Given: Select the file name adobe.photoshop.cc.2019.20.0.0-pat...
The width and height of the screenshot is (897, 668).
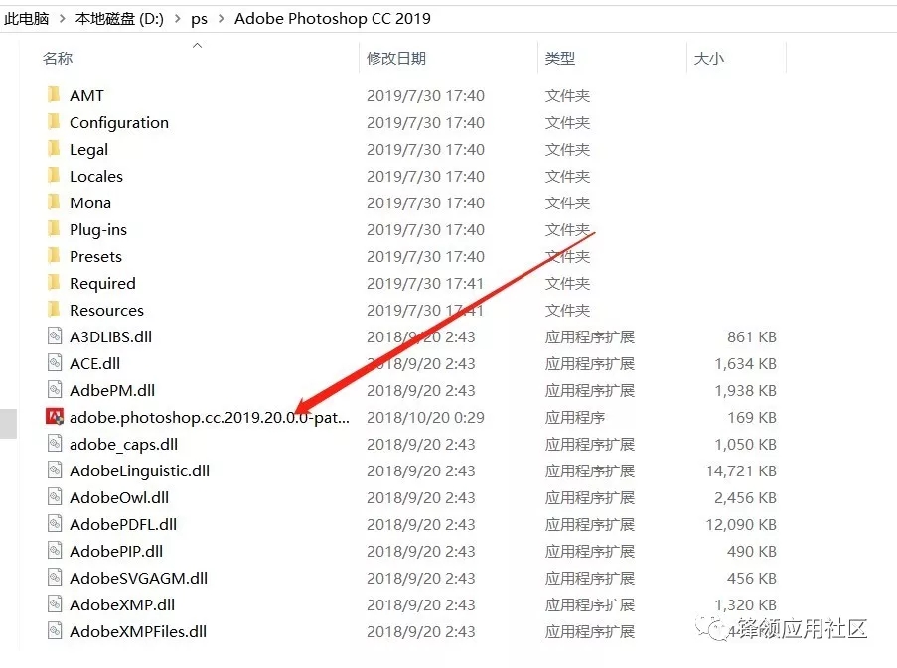Looking at the screenshot, I should pyautogui.click(x=210, y=417).
